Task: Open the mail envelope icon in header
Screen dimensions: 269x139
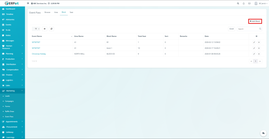Action: click(249, 3)
